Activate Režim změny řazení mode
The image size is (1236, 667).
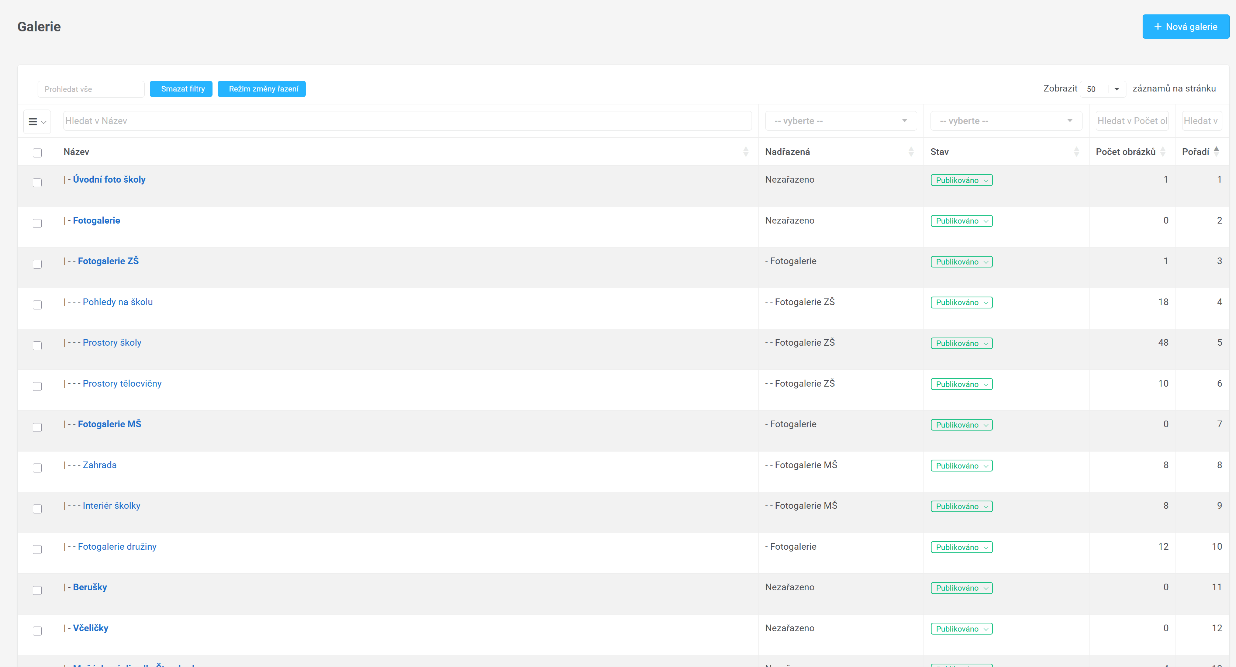(262, 89)
